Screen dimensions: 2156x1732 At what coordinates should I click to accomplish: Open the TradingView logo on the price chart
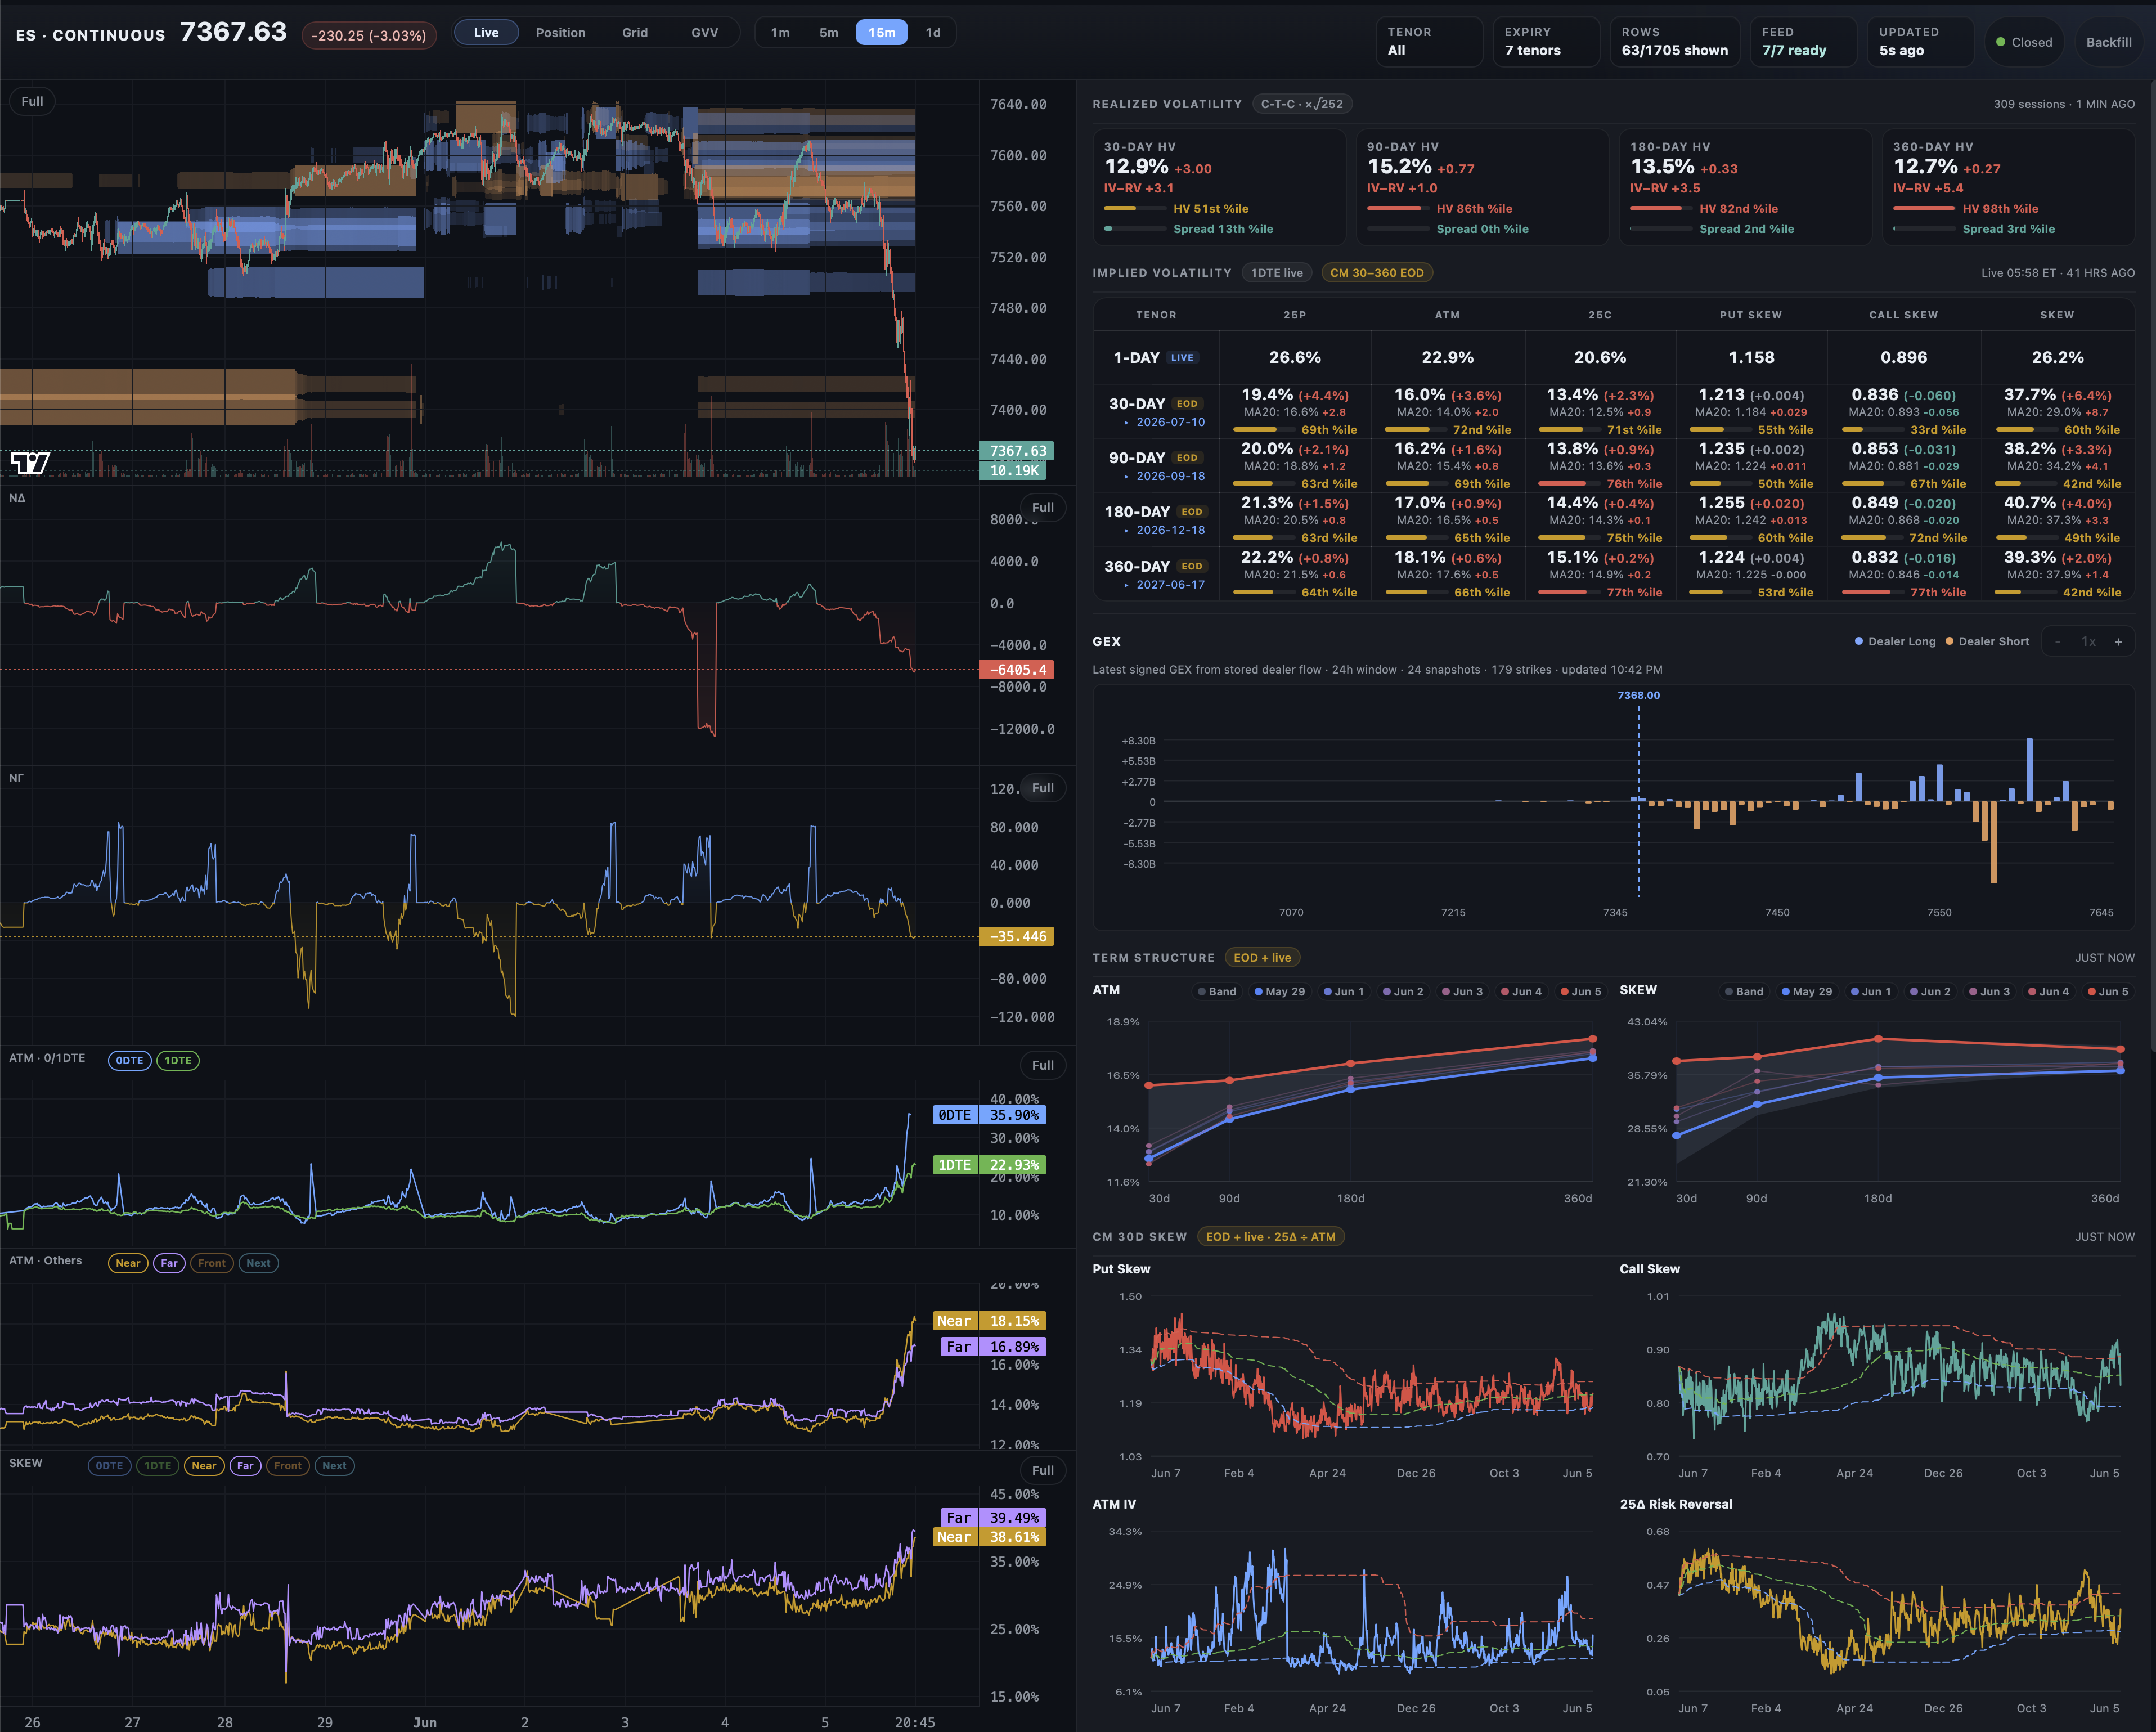click(x=30, y=462)
